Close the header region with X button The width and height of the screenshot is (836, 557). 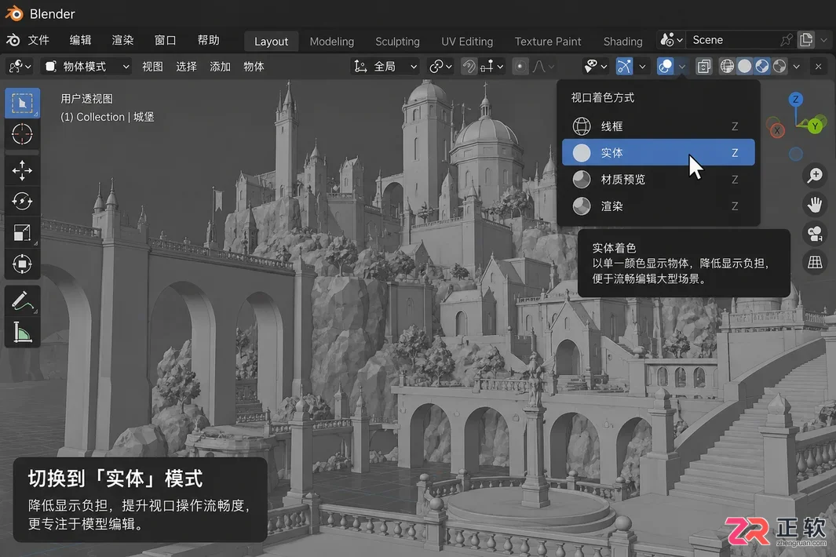pos(818,67)
